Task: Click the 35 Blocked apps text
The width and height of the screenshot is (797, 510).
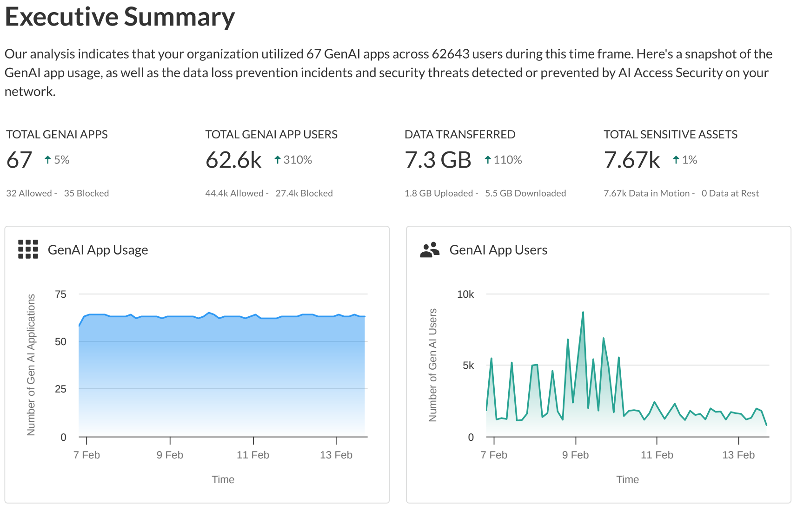Action: click(86, 193)
